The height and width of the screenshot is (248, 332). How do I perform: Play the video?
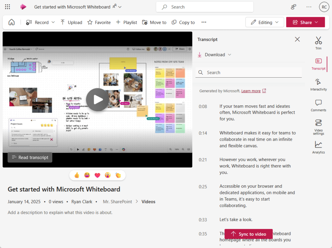coord(97,100)
